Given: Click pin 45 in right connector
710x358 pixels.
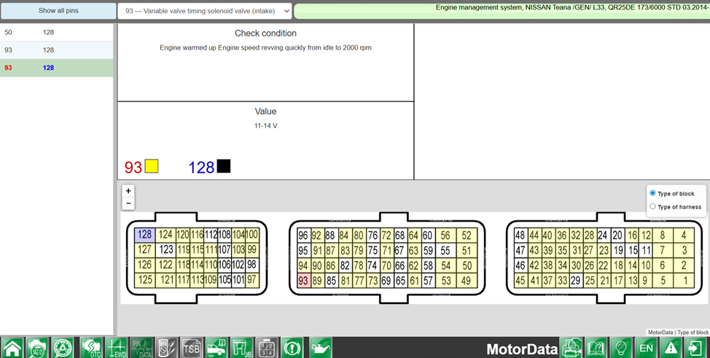Looking at the screenshot, I should coord(520,281).
